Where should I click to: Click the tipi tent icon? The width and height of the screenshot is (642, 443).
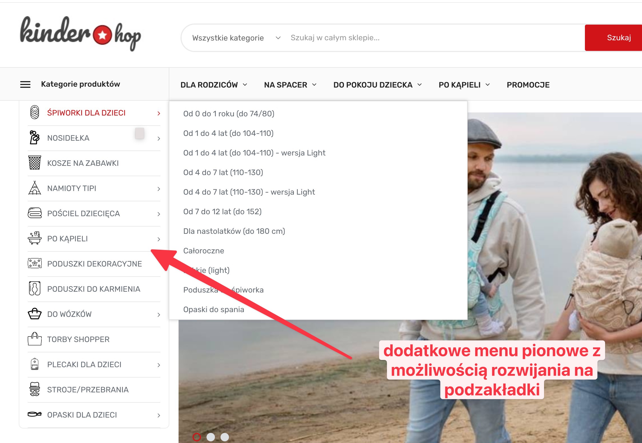point(35,188)
